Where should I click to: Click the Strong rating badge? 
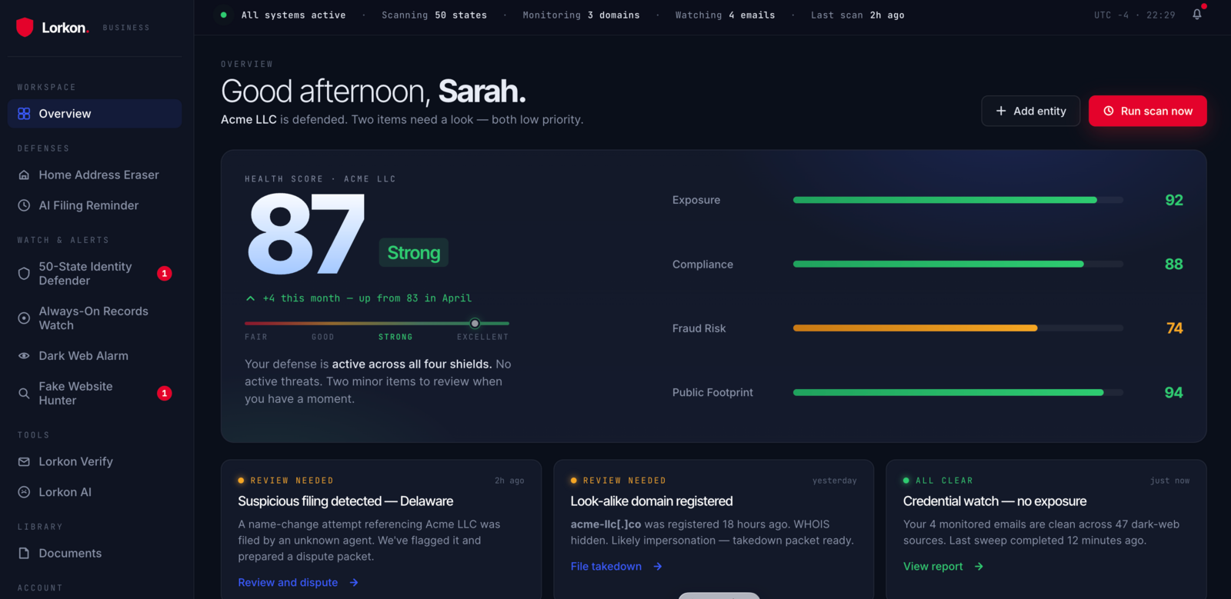[414, 253]
